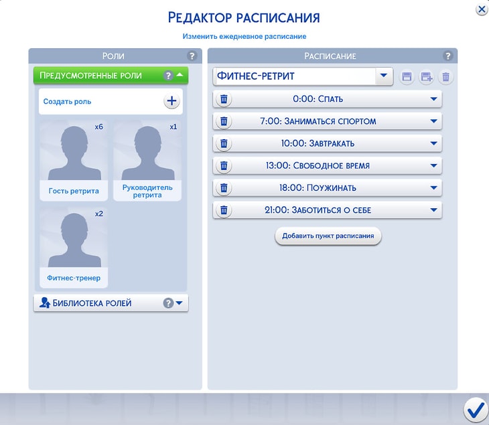The height and width of the screenshot is (425, 489).
Task: Expand the Библиотека ролей section
Action: click(180, 303)
